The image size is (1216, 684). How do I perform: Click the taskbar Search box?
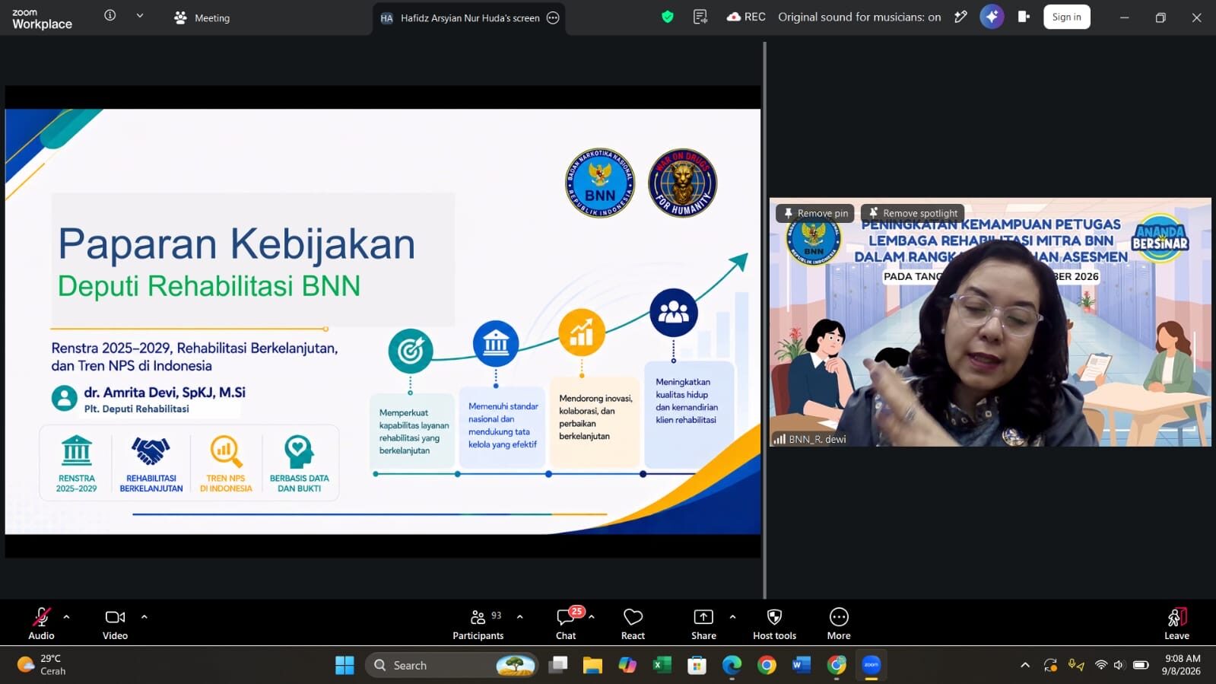pyautogui.click(x=452, y=665)
